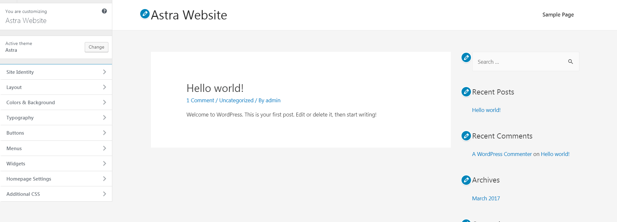Click the Welcome to WordPress post text
Image resolution: width=617 pixels, height=222 pixels.
click(281, 115)
